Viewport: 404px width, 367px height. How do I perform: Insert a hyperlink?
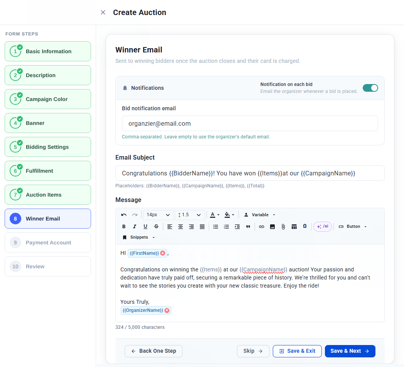tap(262, 226)
